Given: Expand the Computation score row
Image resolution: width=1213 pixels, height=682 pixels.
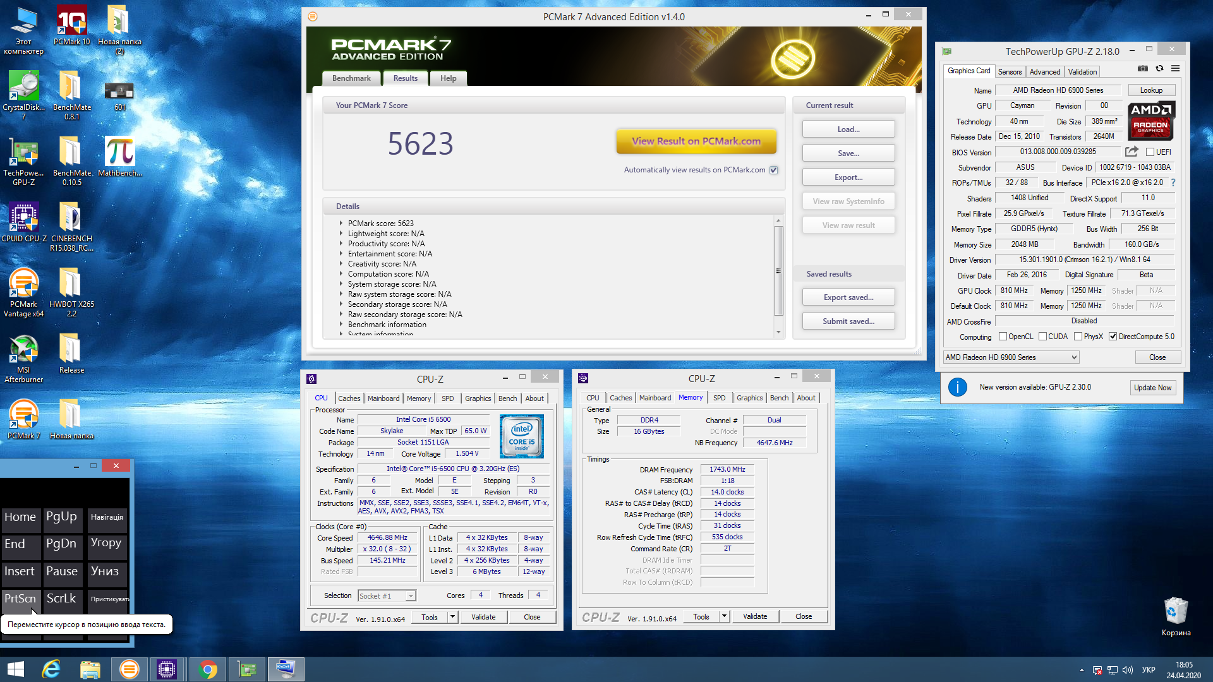Looking at the screenshot, I should (x=341, y=273).
